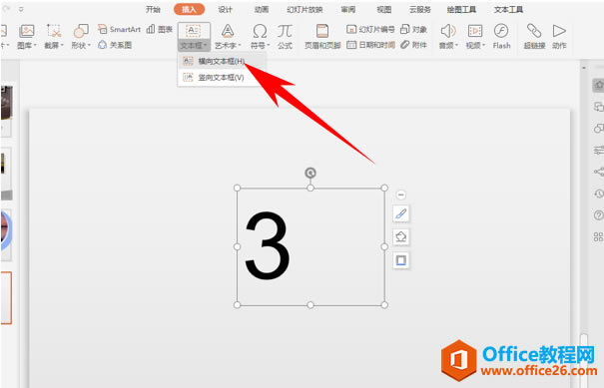Click the 日期和时间 date and time button
Image resolution: width=604 pixels, height=388 pixels.
pos(370,45)
